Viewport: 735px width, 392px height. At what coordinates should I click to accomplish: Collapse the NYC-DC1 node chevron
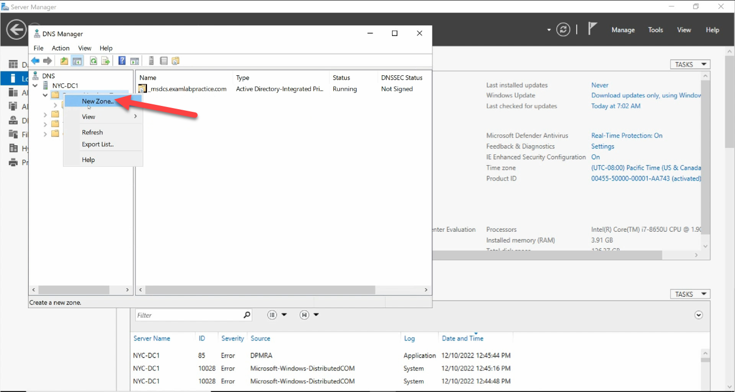[x=35, y=85]
